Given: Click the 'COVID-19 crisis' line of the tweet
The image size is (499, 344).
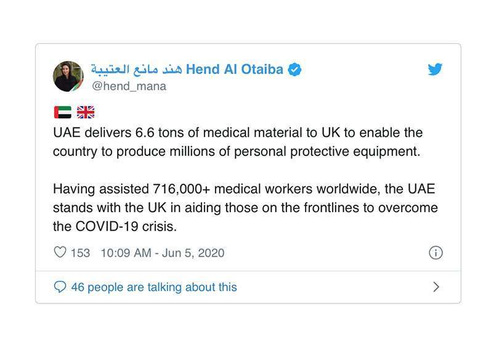Looking at the screenshot, I should click(x=115, y=226).
